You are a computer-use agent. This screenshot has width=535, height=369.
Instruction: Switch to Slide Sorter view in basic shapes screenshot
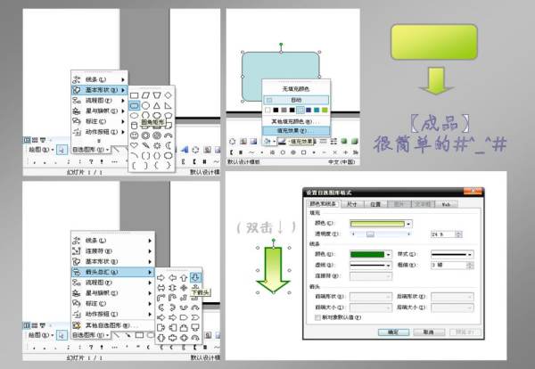pos(35,140)
